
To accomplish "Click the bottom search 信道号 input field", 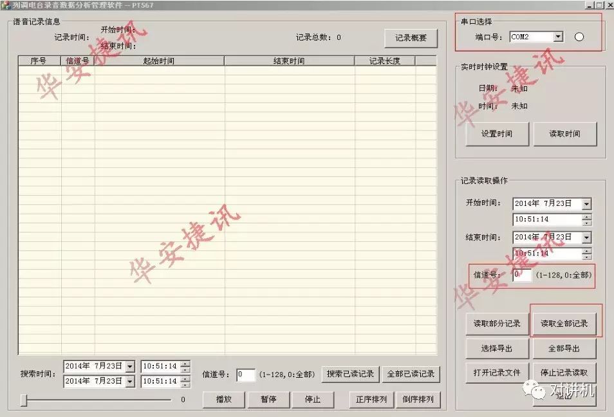I will coord(246,375).
